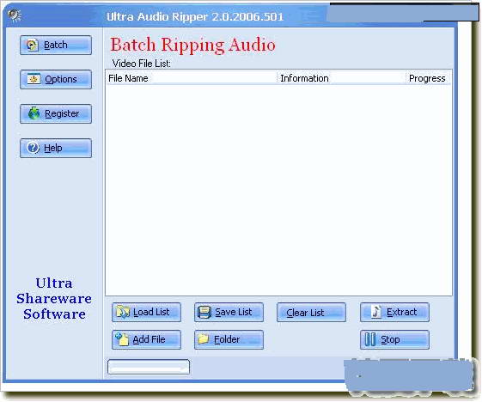
Task: Click the Load List button
Action: point(146,313)
